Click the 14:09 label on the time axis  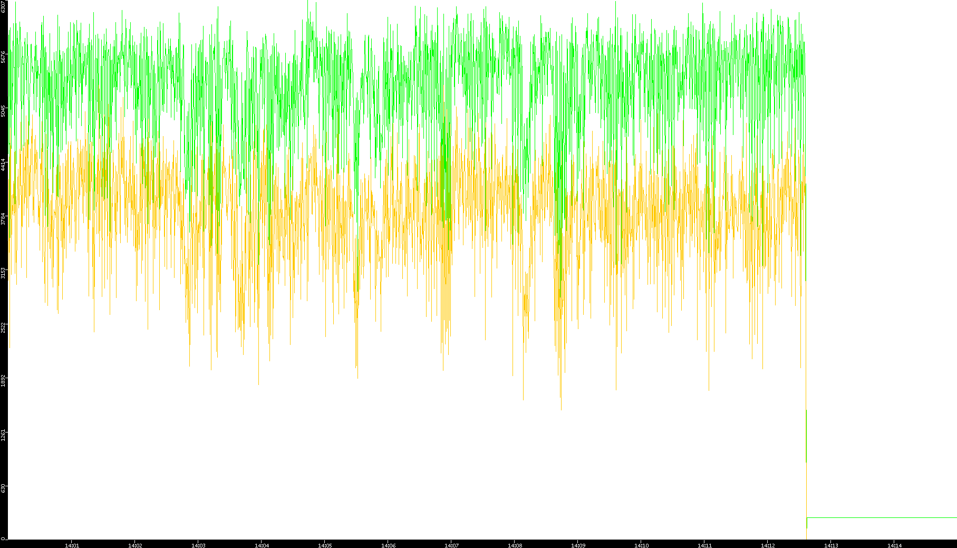pos(578,545)
